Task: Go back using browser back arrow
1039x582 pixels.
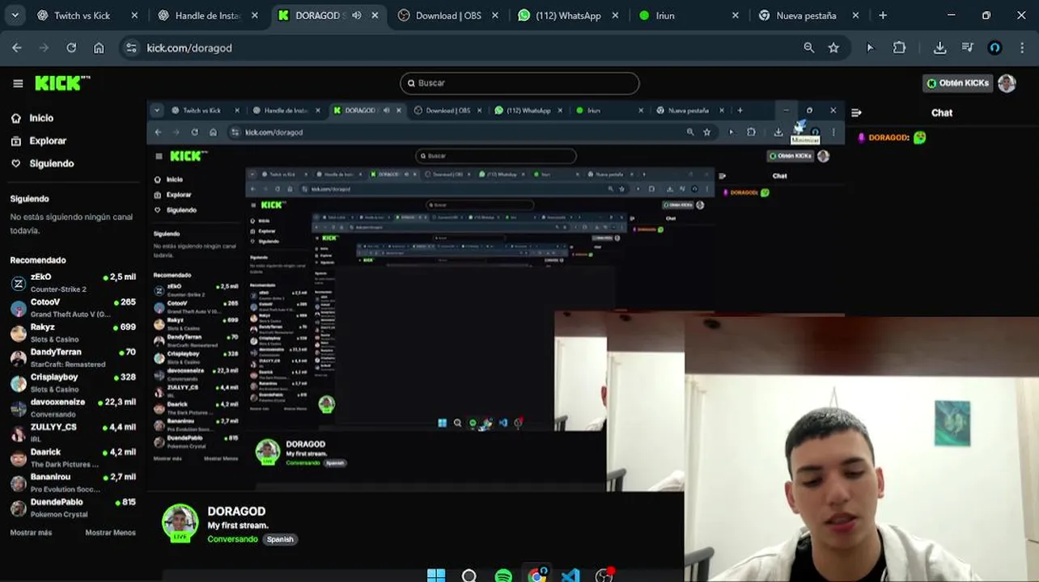Action: click(17, 48)
